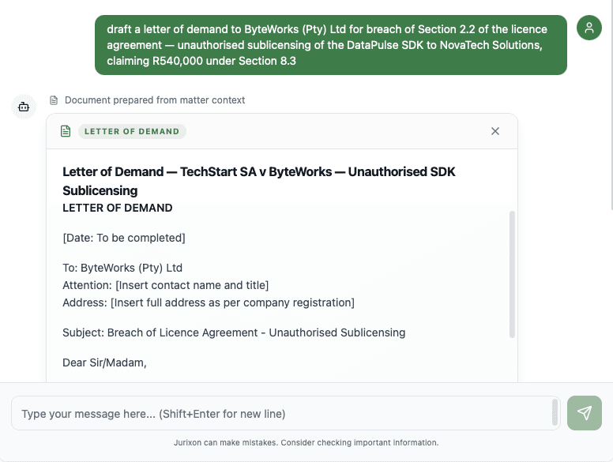Click the user avatar icon
Screen dimensions: 613x462
pyautogui.click(x=589, y=28)
